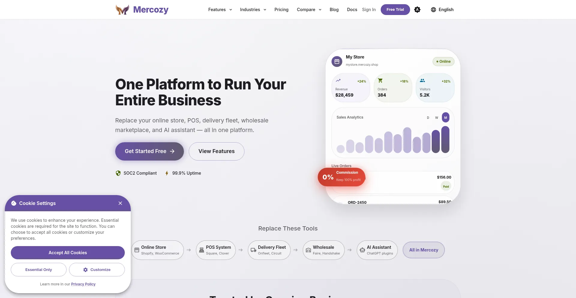
Task: Click the Live Orders label
Action: [341, 166]
